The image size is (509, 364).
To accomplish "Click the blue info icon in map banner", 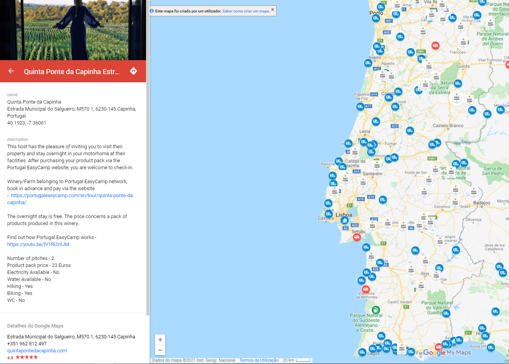I will click(x=152, y=11).
